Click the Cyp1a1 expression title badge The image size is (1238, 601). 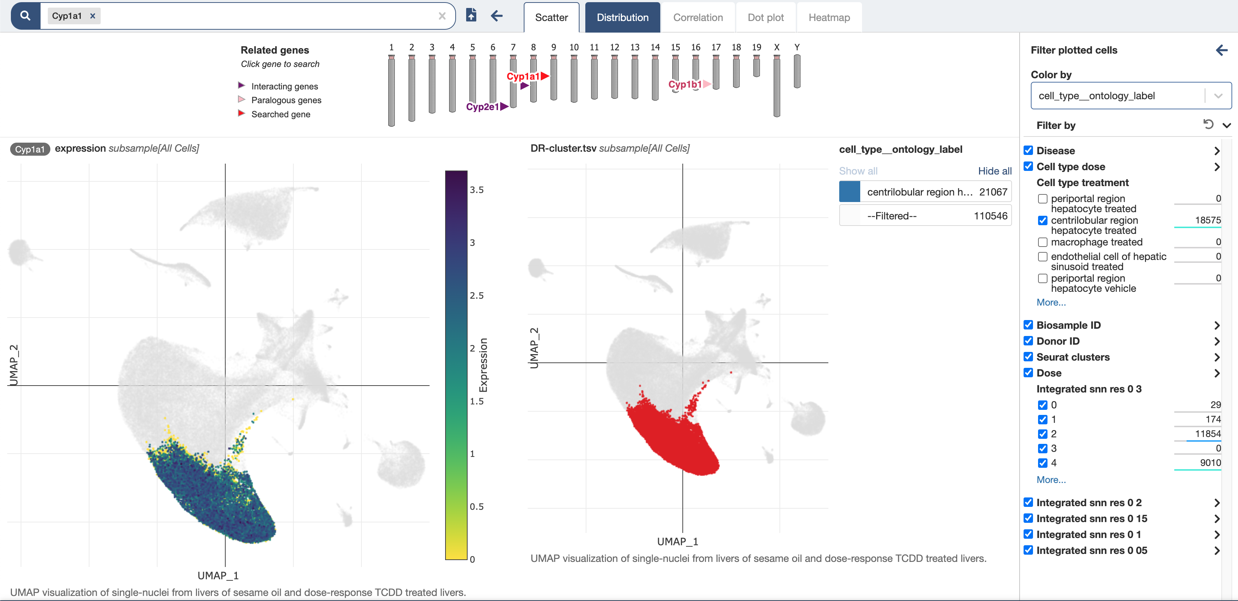click(30, 149)
